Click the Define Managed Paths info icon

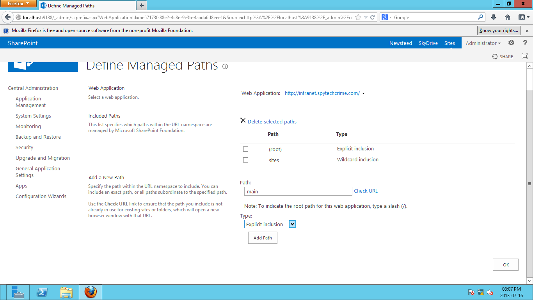point(225,66)
